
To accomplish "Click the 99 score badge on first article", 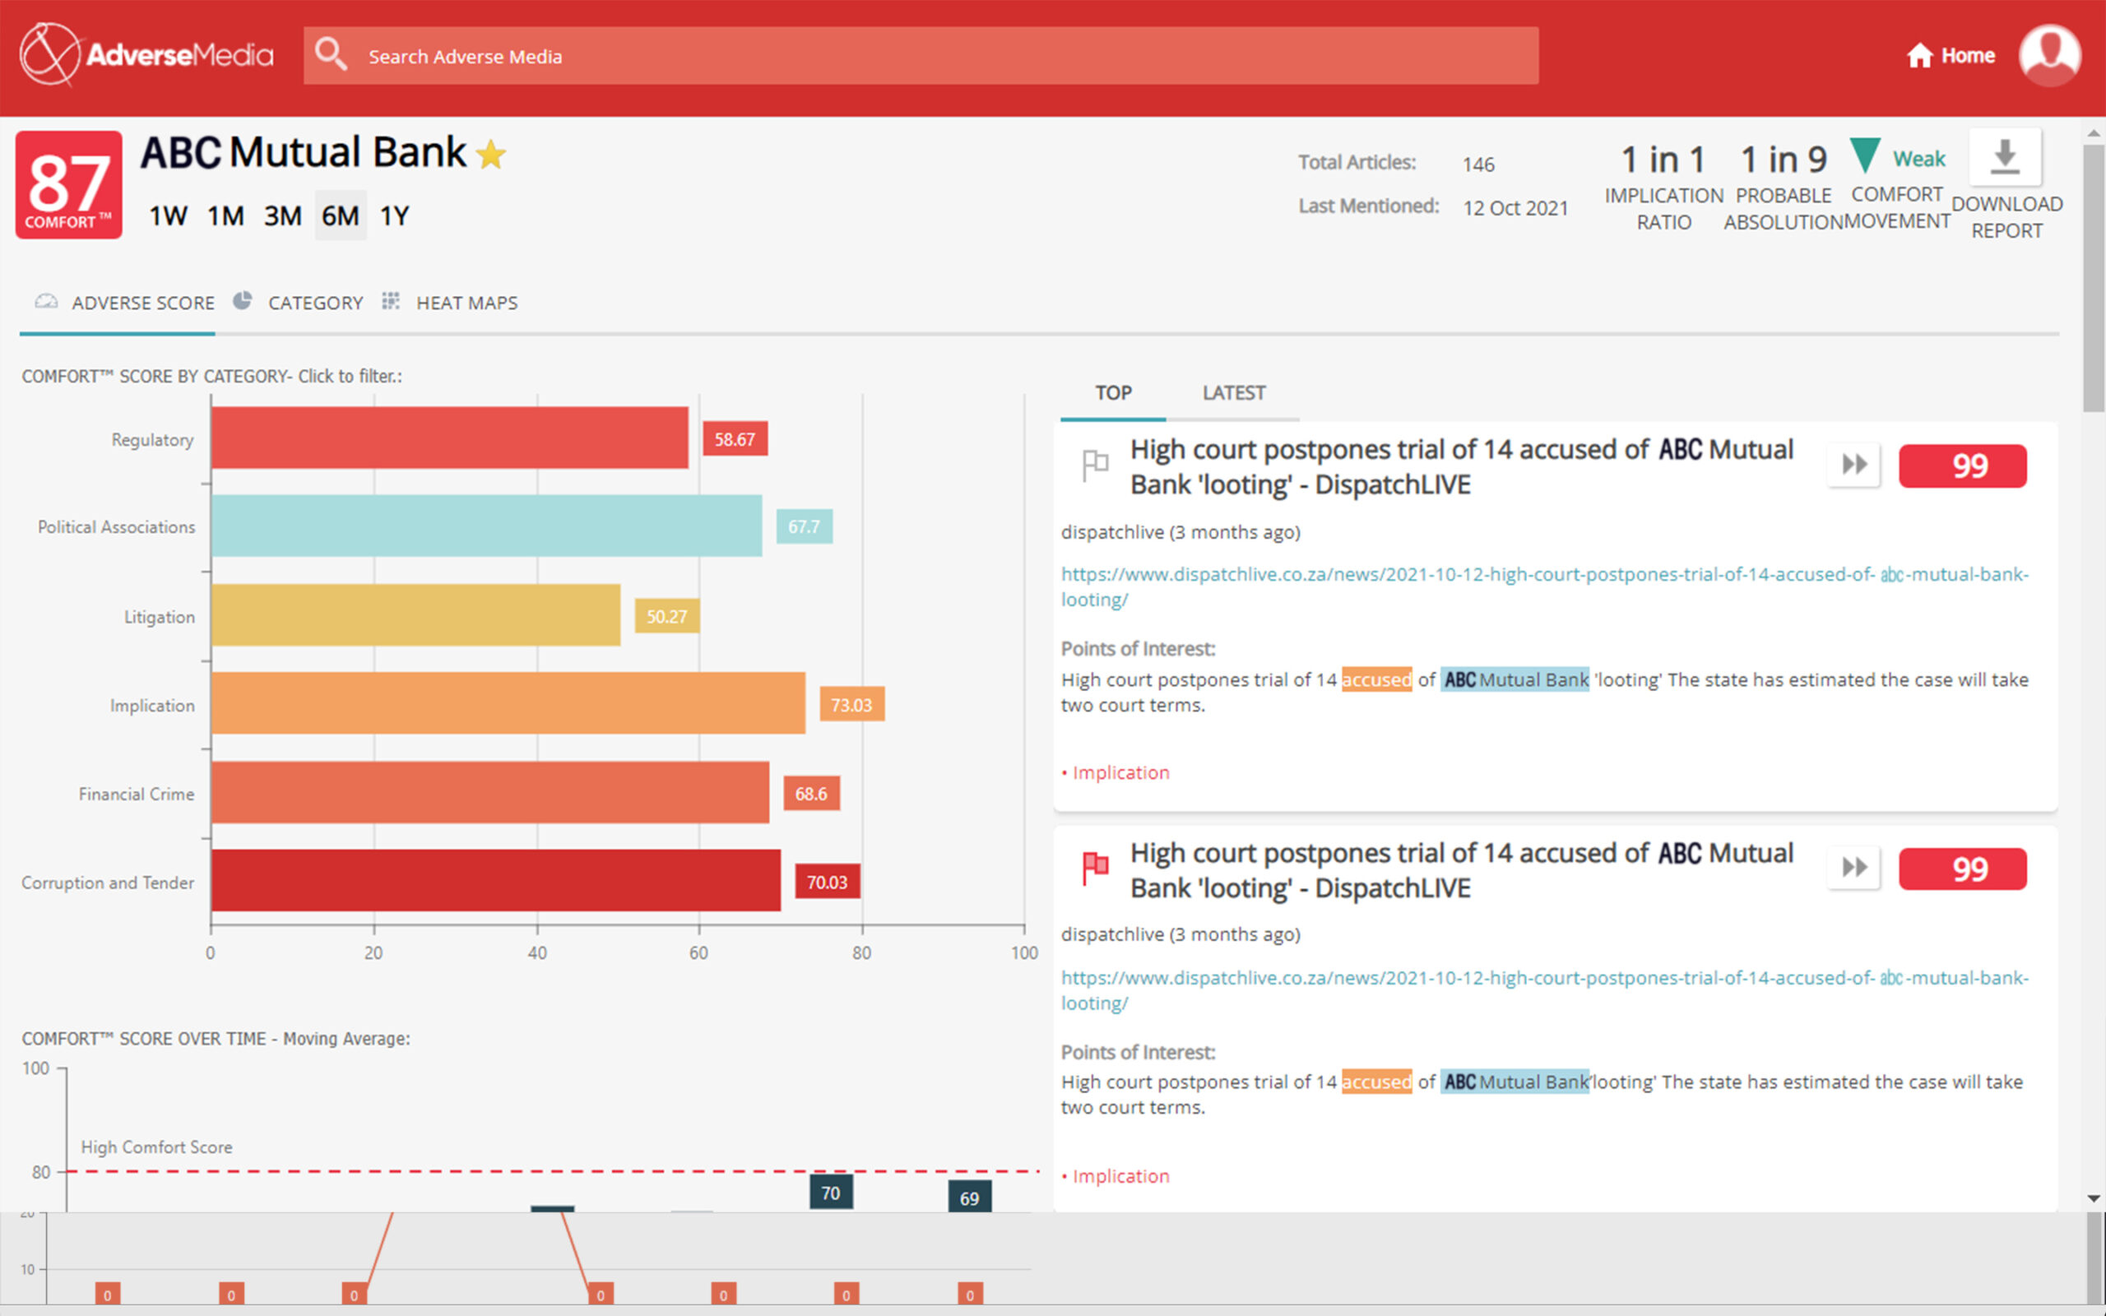I will [1962, 466].
